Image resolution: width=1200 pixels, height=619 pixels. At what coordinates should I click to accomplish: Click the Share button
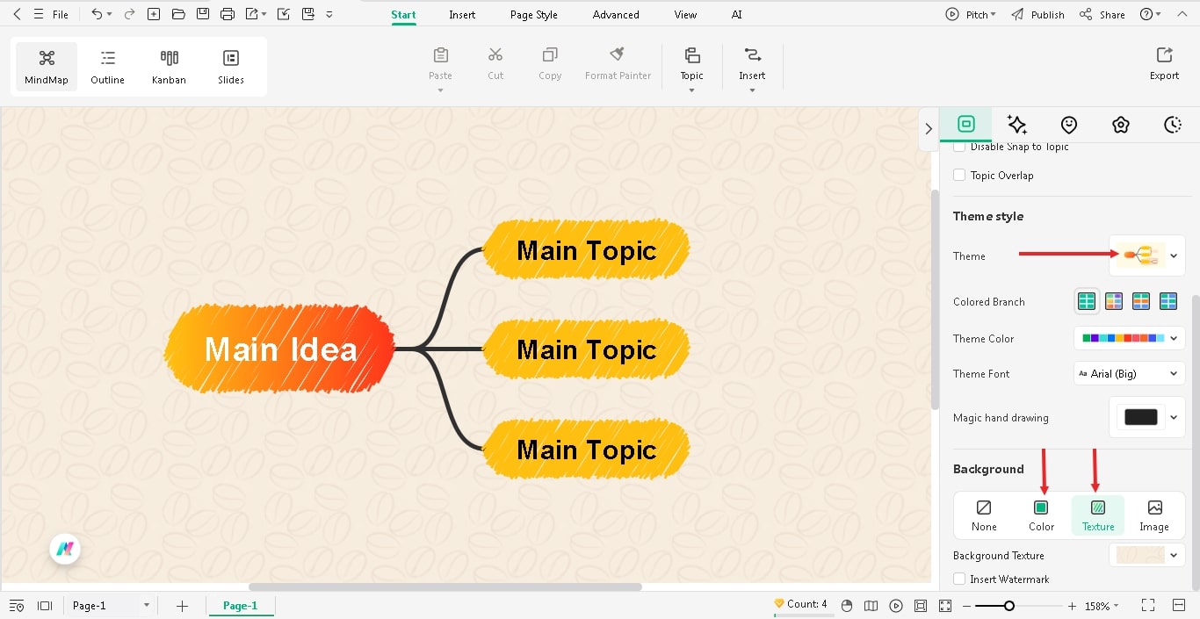(x=1102, y=14)
